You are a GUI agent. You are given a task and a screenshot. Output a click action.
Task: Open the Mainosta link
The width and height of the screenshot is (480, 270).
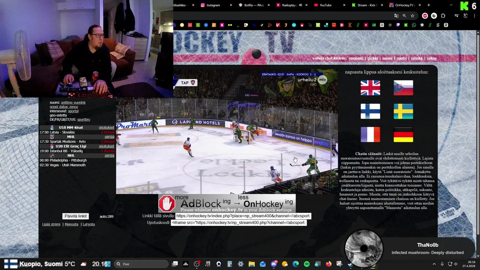[x=72, y=224]
